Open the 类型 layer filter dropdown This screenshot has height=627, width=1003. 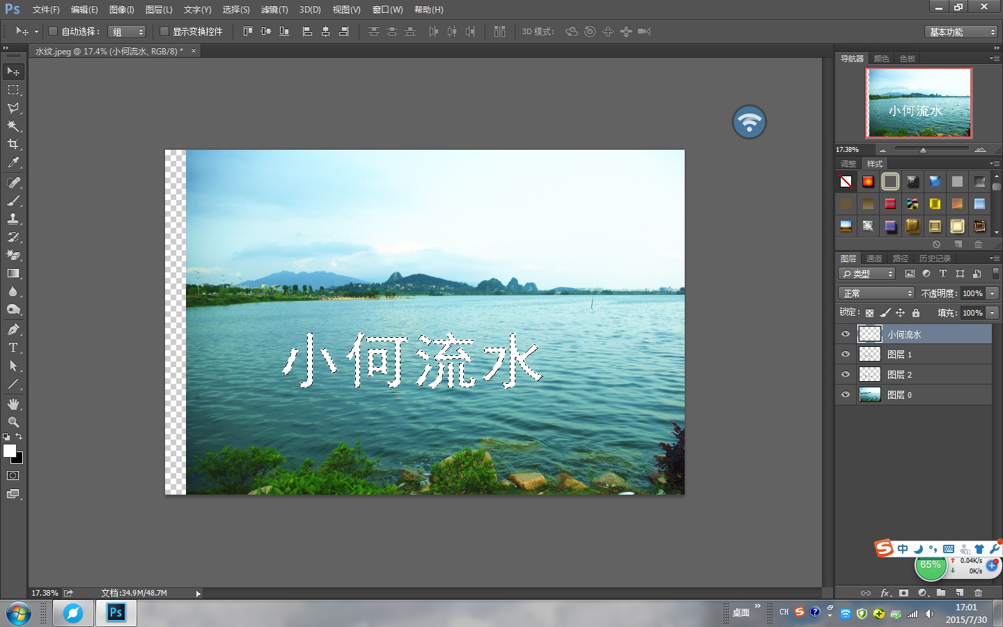(866, 274)
